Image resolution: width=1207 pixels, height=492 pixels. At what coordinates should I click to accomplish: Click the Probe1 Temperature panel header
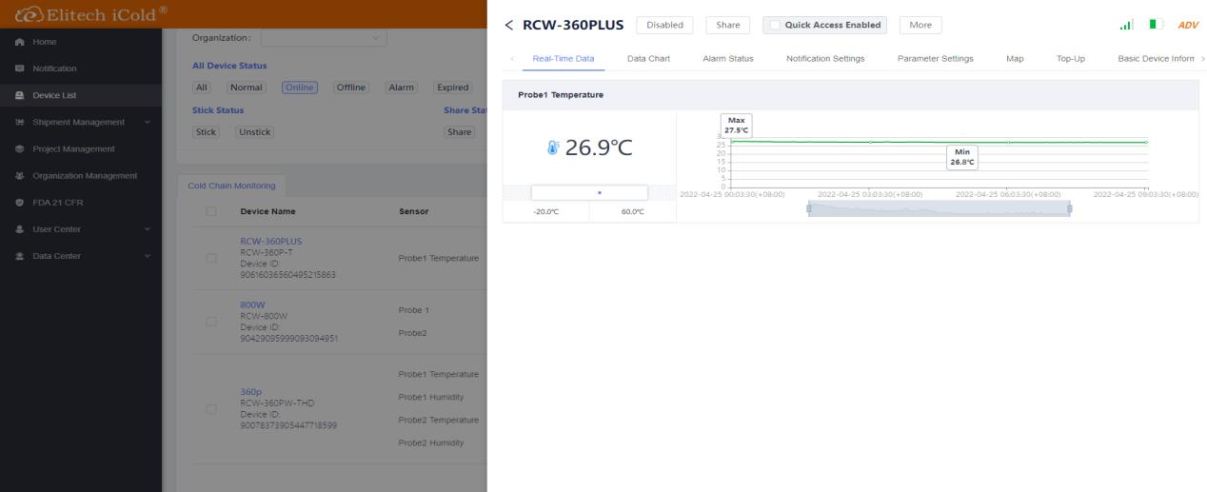tap(850, 95)
